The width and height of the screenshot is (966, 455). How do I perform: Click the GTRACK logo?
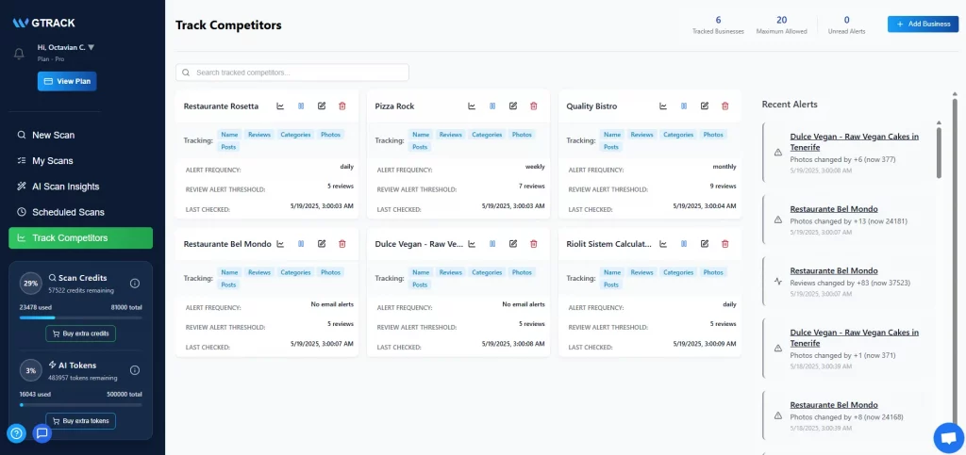(x=44, y=23)
